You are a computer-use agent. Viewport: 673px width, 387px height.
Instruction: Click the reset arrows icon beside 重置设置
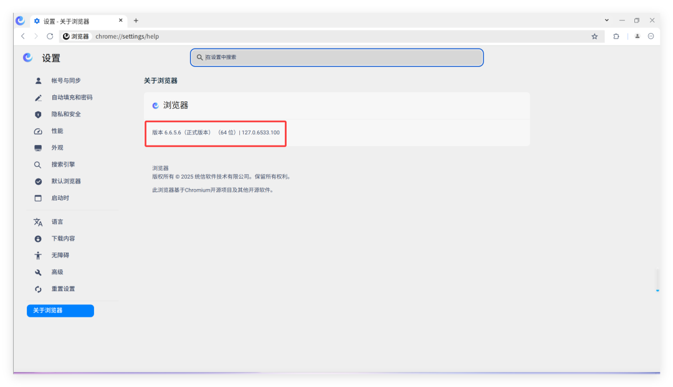(38, 289)
